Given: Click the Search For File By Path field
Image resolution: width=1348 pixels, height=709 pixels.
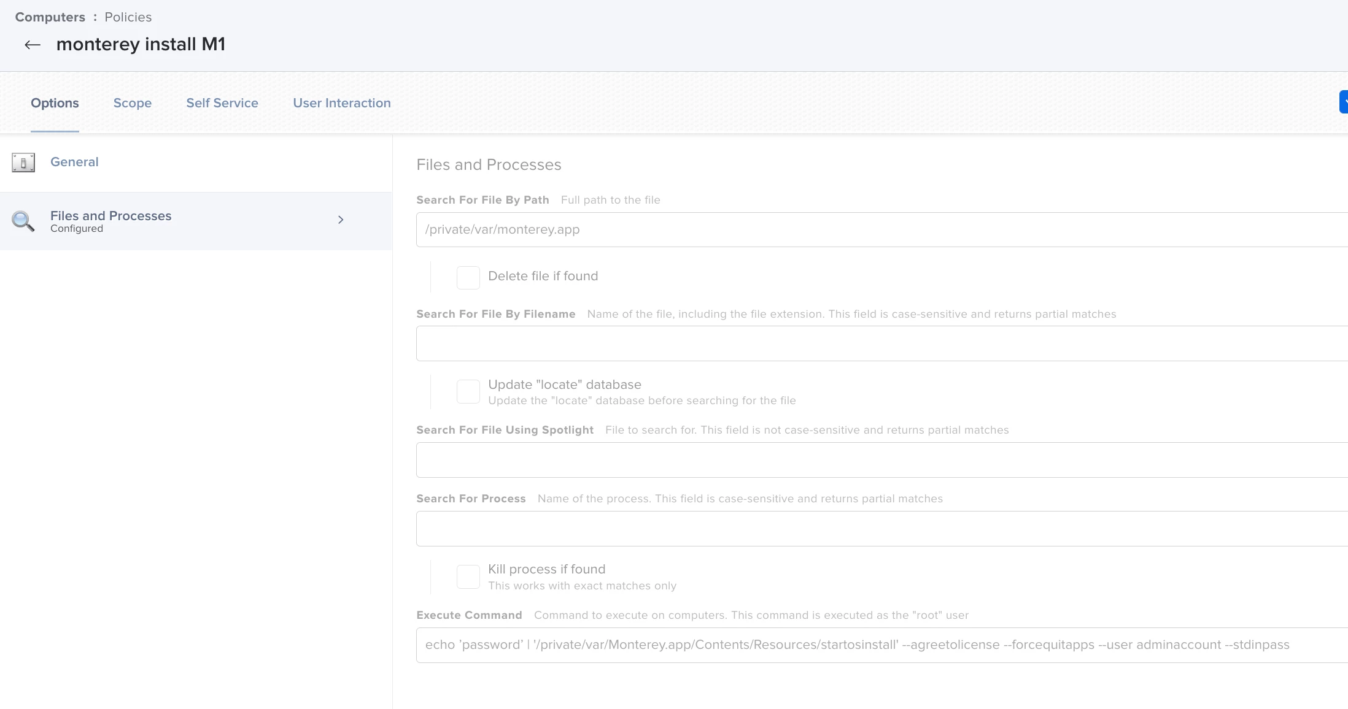Looking at the screenshot, I should 882,230.
